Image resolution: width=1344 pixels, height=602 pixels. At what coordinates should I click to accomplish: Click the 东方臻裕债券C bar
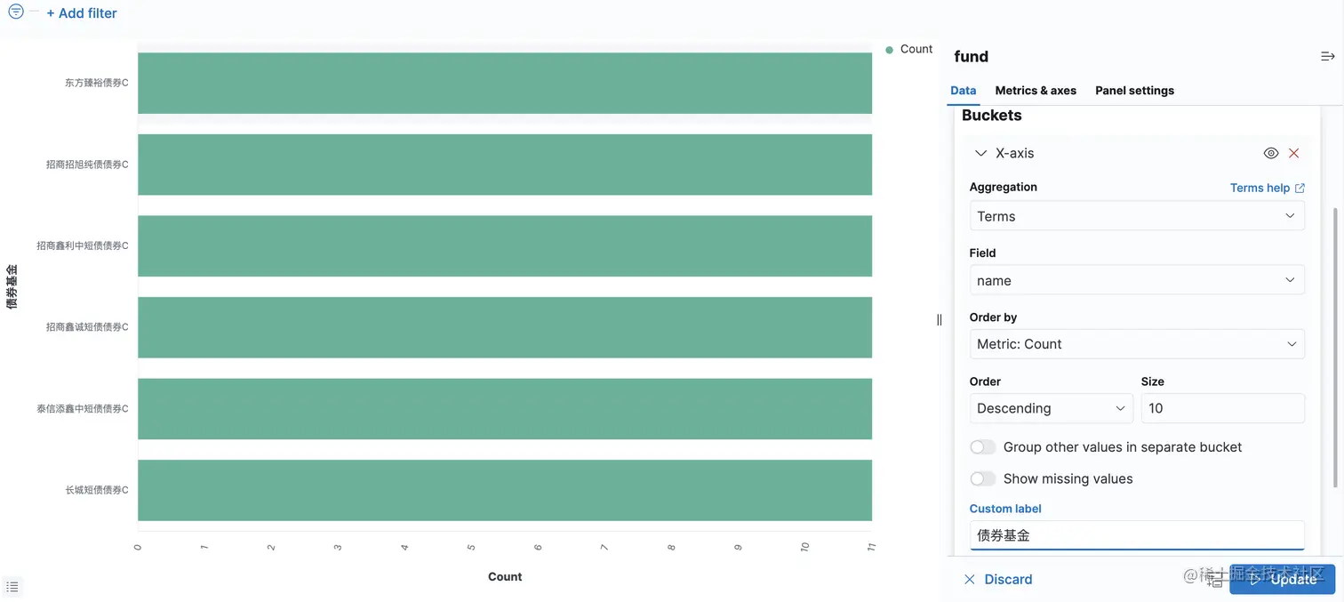coord(505,83)
